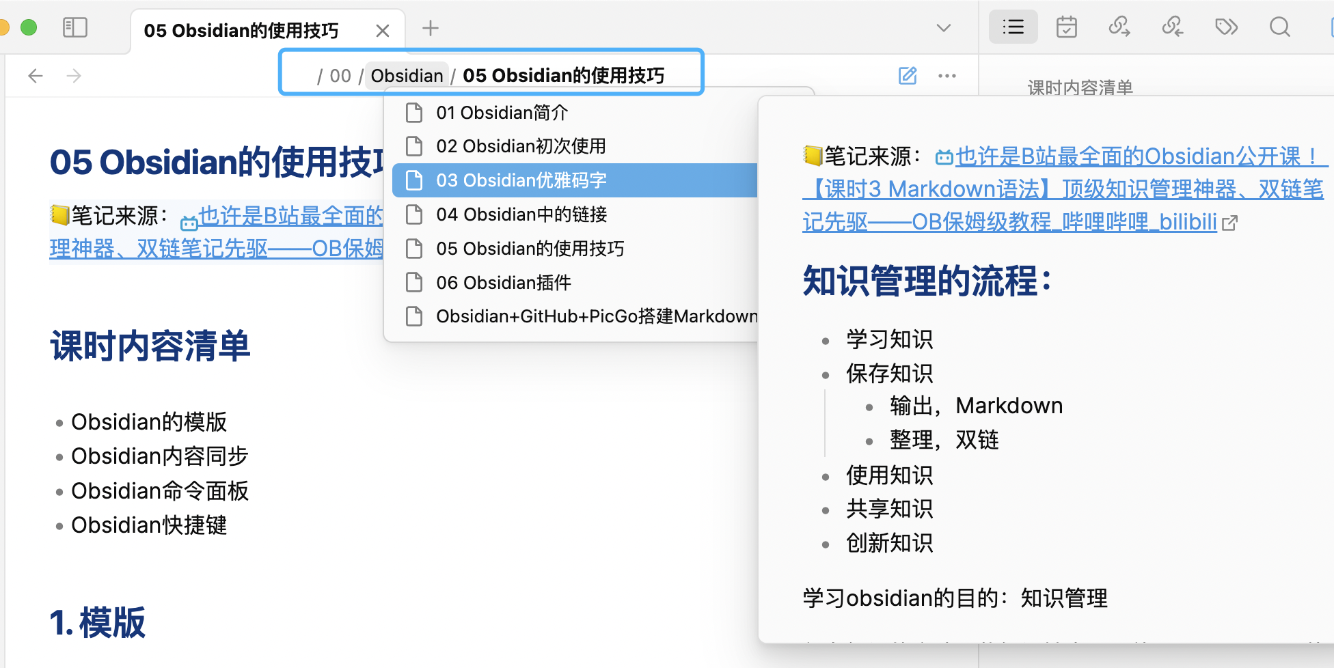
Task: Open note 02 Obsidian初次使用
Action: (x=574, y=146)
